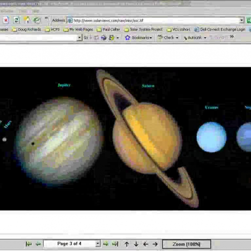Open the Tools menu

coord(23,12)
